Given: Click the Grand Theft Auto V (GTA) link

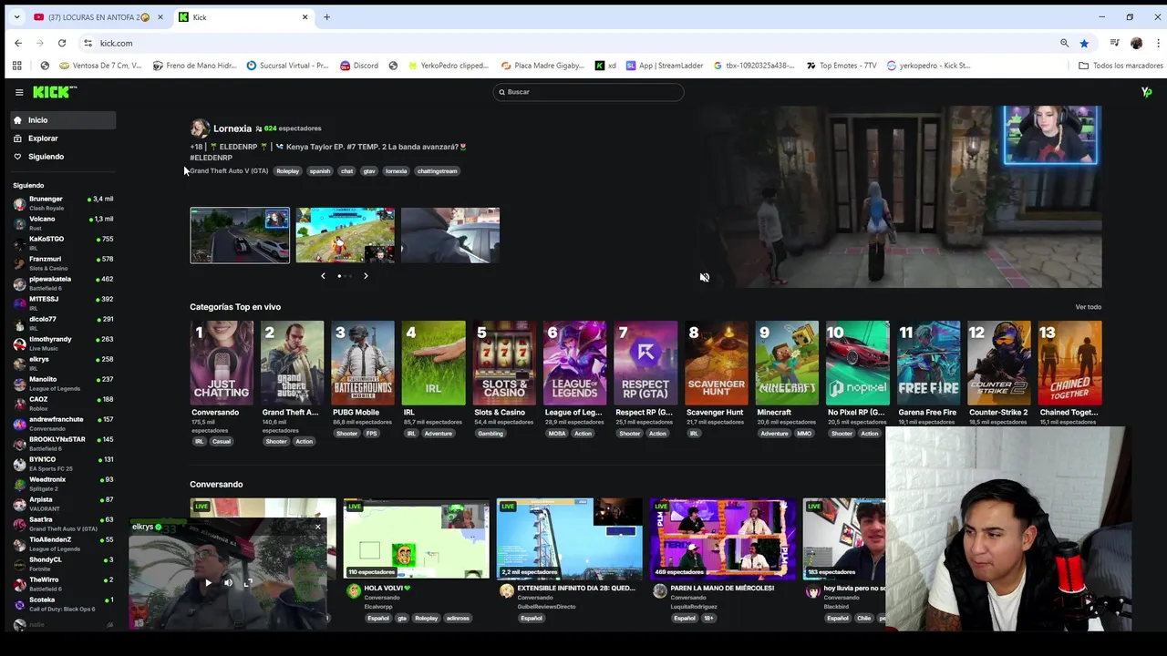Looking at the screenshot, I should pyautogui.click(x=229, y=171).
